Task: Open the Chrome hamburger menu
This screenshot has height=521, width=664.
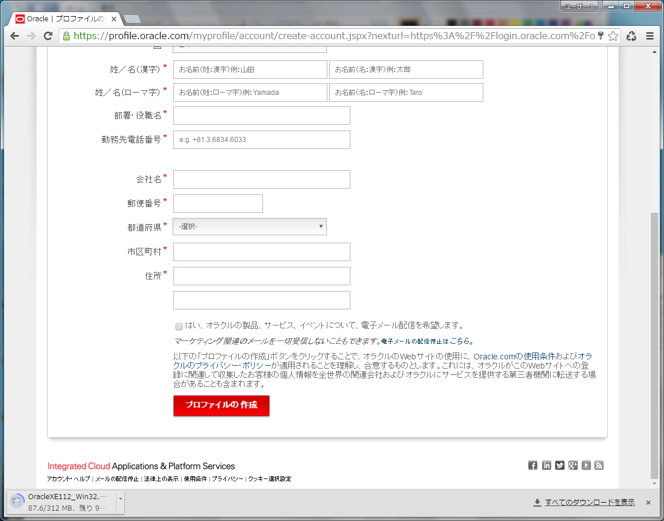Action: click(x=650, y=36)
